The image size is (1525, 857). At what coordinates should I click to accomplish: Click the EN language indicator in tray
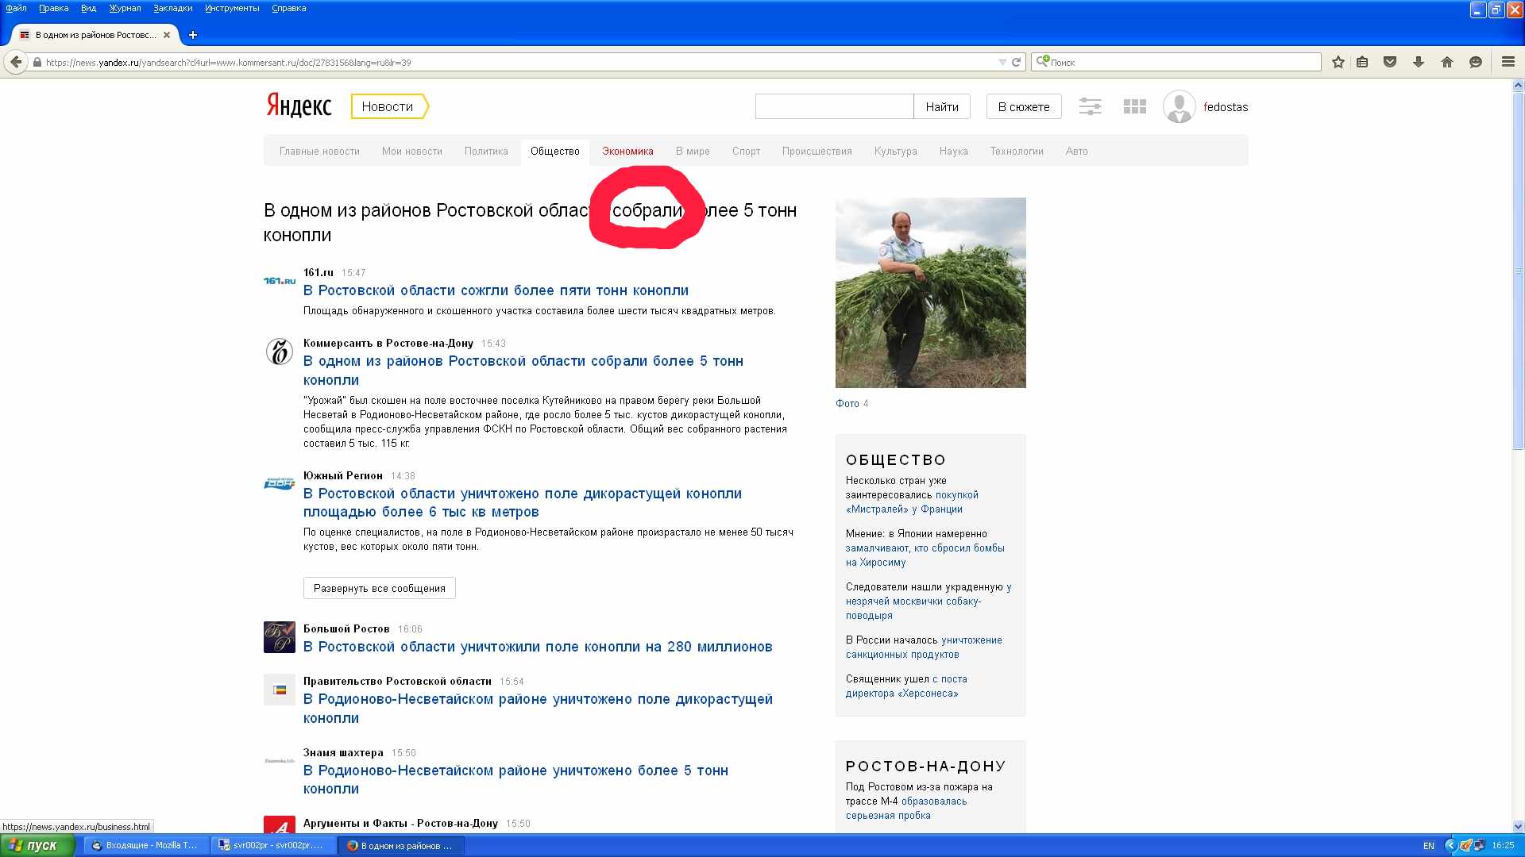(1428, 846)
